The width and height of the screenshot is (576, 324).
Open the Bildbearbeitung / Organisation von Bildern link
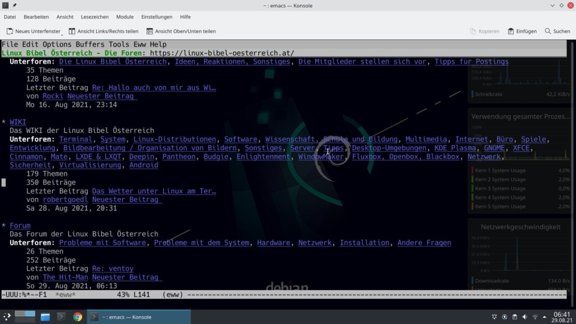150,148
